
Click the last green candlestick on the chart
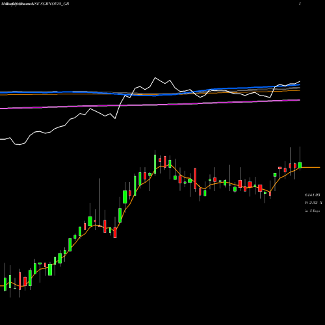coord(300,165)
